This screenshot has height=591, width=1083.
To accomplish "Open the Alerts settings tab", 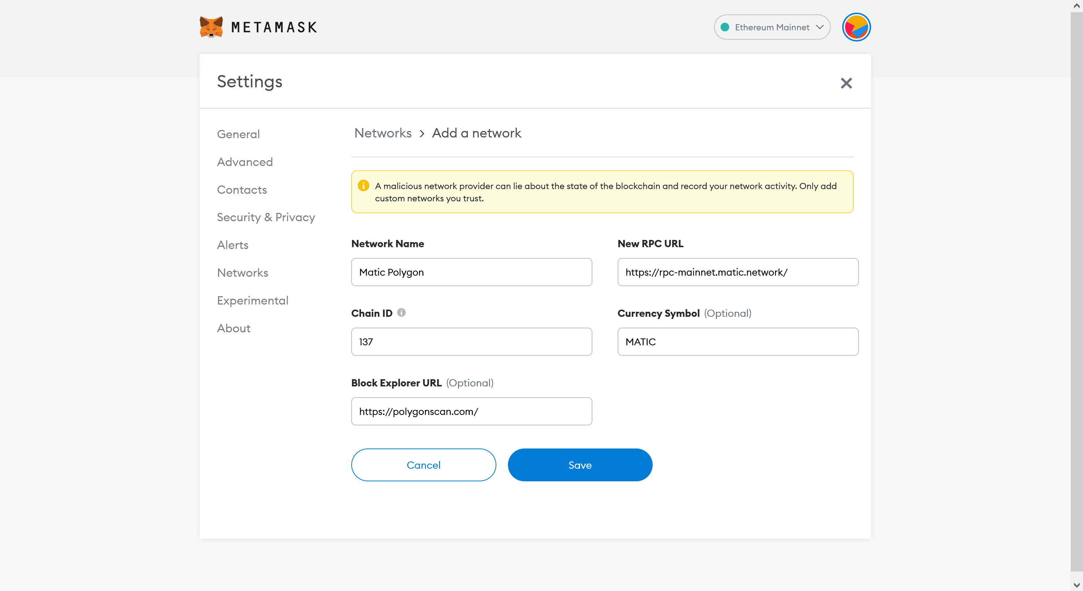I will [232, 245].
